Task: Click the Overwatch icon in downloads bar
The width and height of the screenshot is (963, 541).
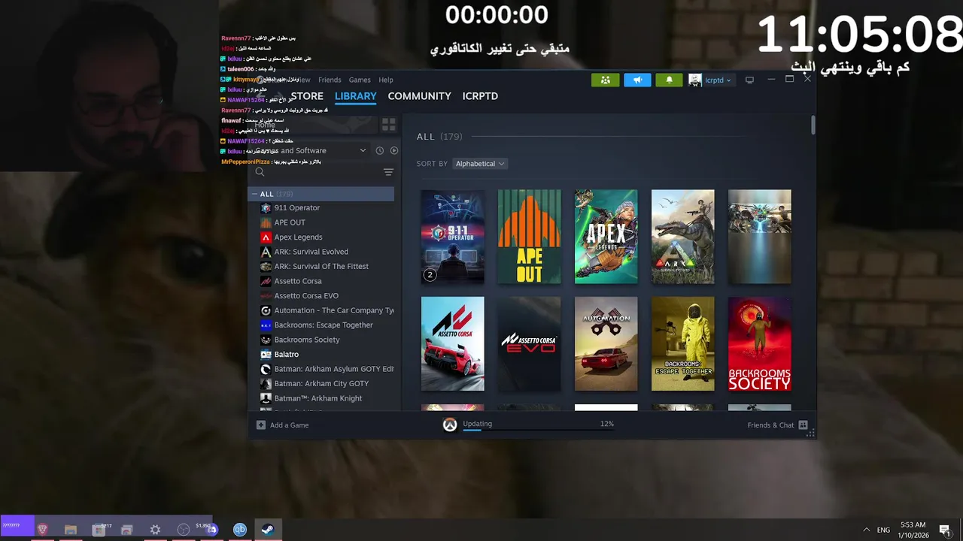Action: tap(449, 425)
